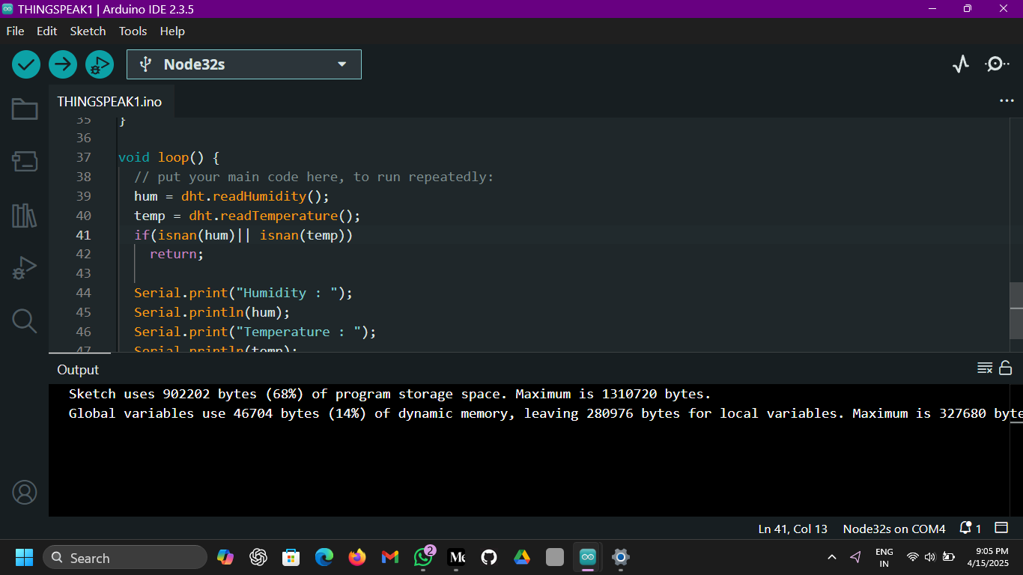
Task: Open Google Drive from the taskbar
Action: tap(522, 557)
